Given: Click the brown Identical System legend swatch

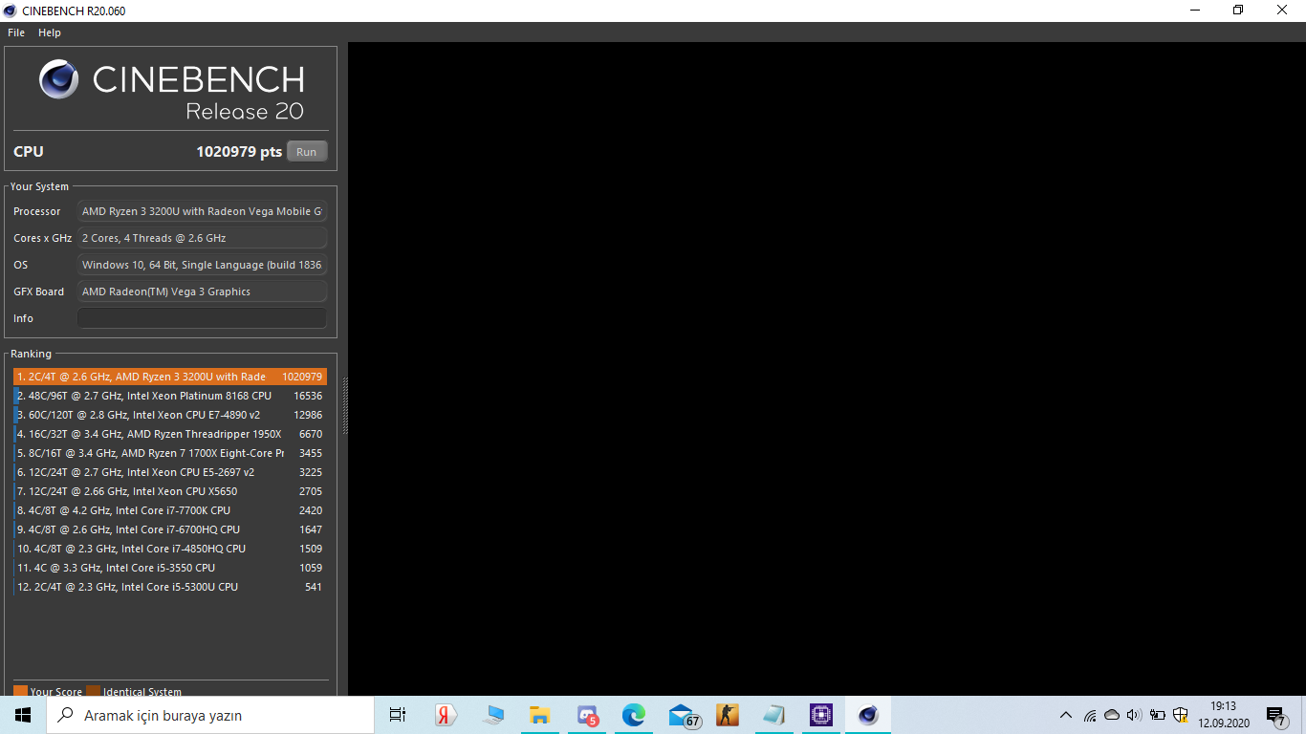Looking at the screenshot, I should coord(93,691).
